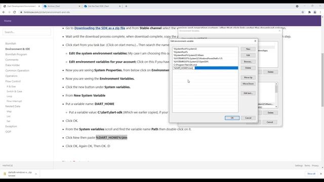Click the browser address bar
324x182 pixels.
pos(159,12)
